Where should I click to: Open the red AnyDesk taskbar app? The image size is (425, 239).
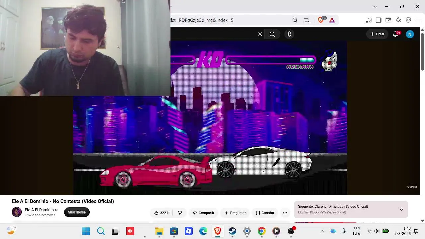tap(130, 231)
